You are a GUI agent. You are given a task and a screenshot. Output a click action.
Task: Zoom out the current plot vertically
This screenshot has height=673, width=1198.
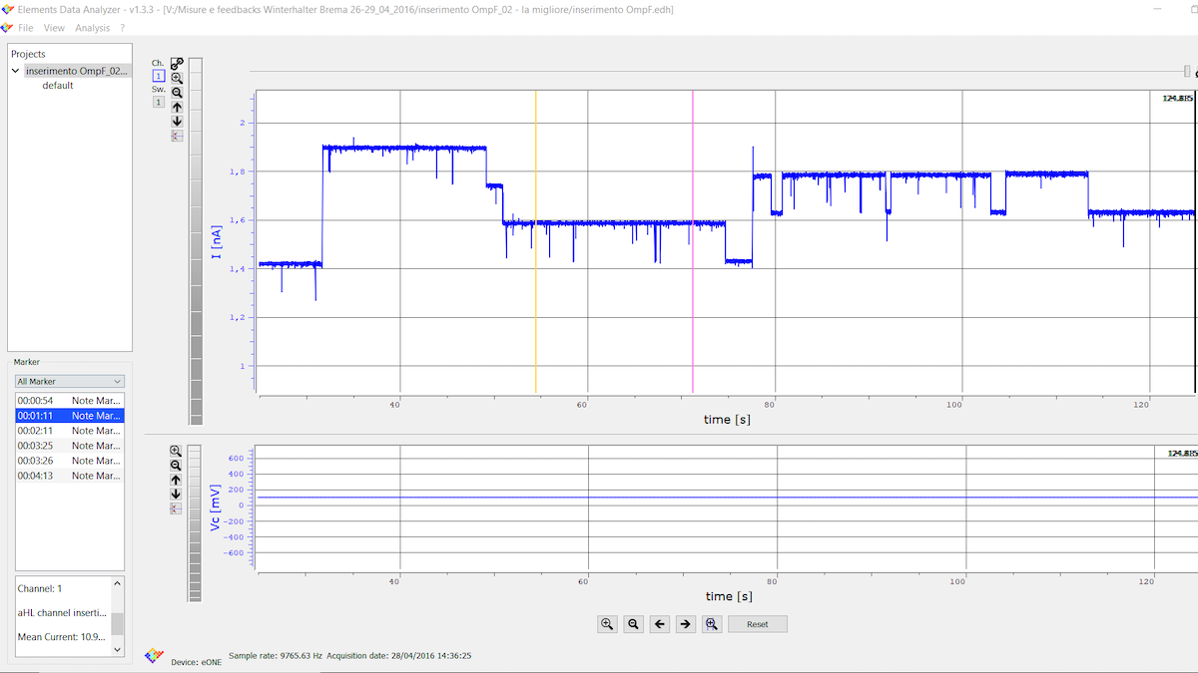click(x=177, y=93)
